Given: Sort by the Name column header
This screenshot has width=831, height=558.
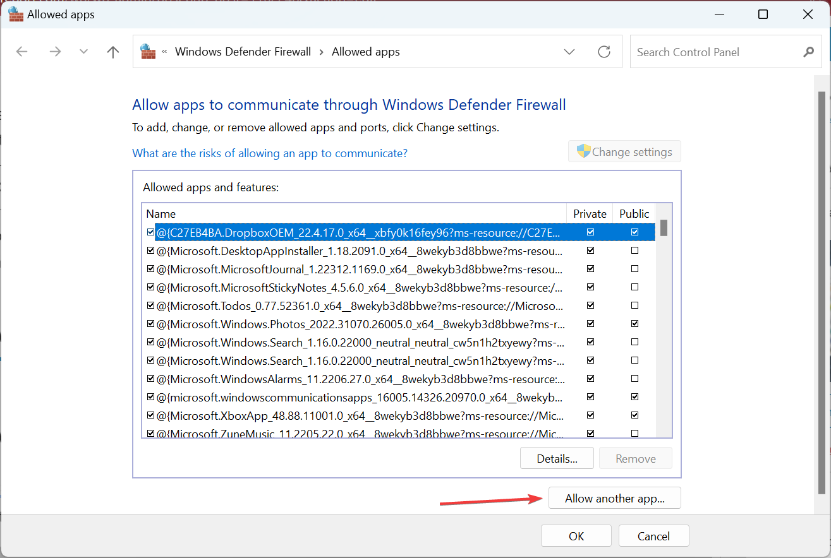Looking at the screenshot, I should tap(355, 214).
